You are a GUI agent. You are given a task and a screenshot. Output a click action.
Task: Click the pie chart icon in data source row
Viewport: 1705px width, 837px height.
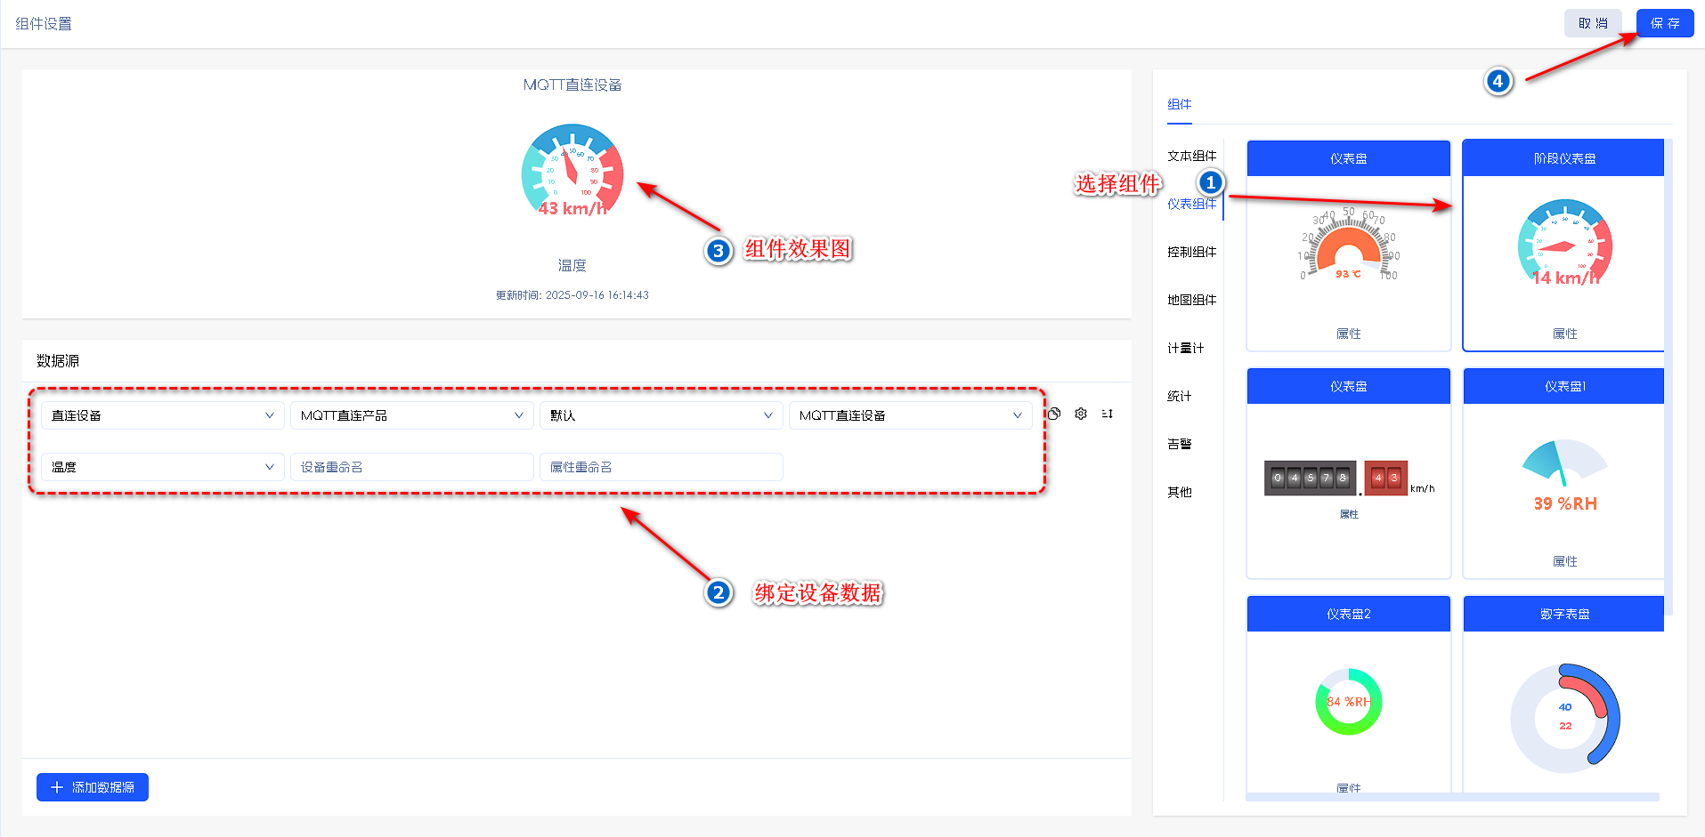pos(1054,414)
